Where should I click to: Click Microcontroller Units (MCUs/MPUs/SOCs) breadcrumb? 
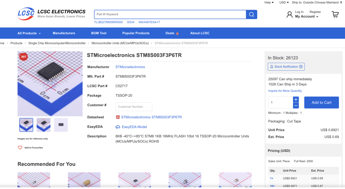(x=120, y=43)
